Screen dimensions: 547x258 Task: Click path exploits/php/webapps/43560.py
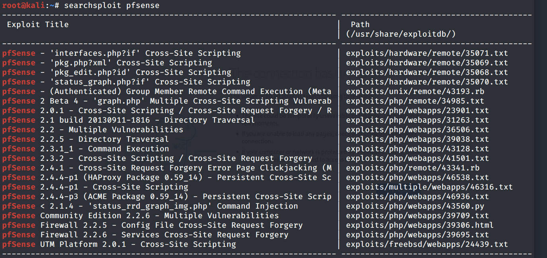click(x=415, y=206)
